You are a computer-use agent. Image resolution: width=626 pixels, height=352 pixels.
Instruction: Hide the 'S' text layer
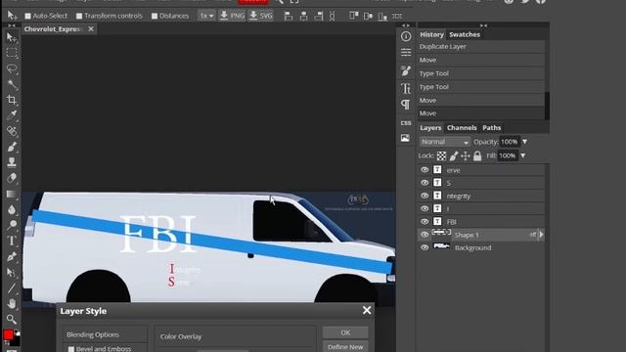pos(425,183)
